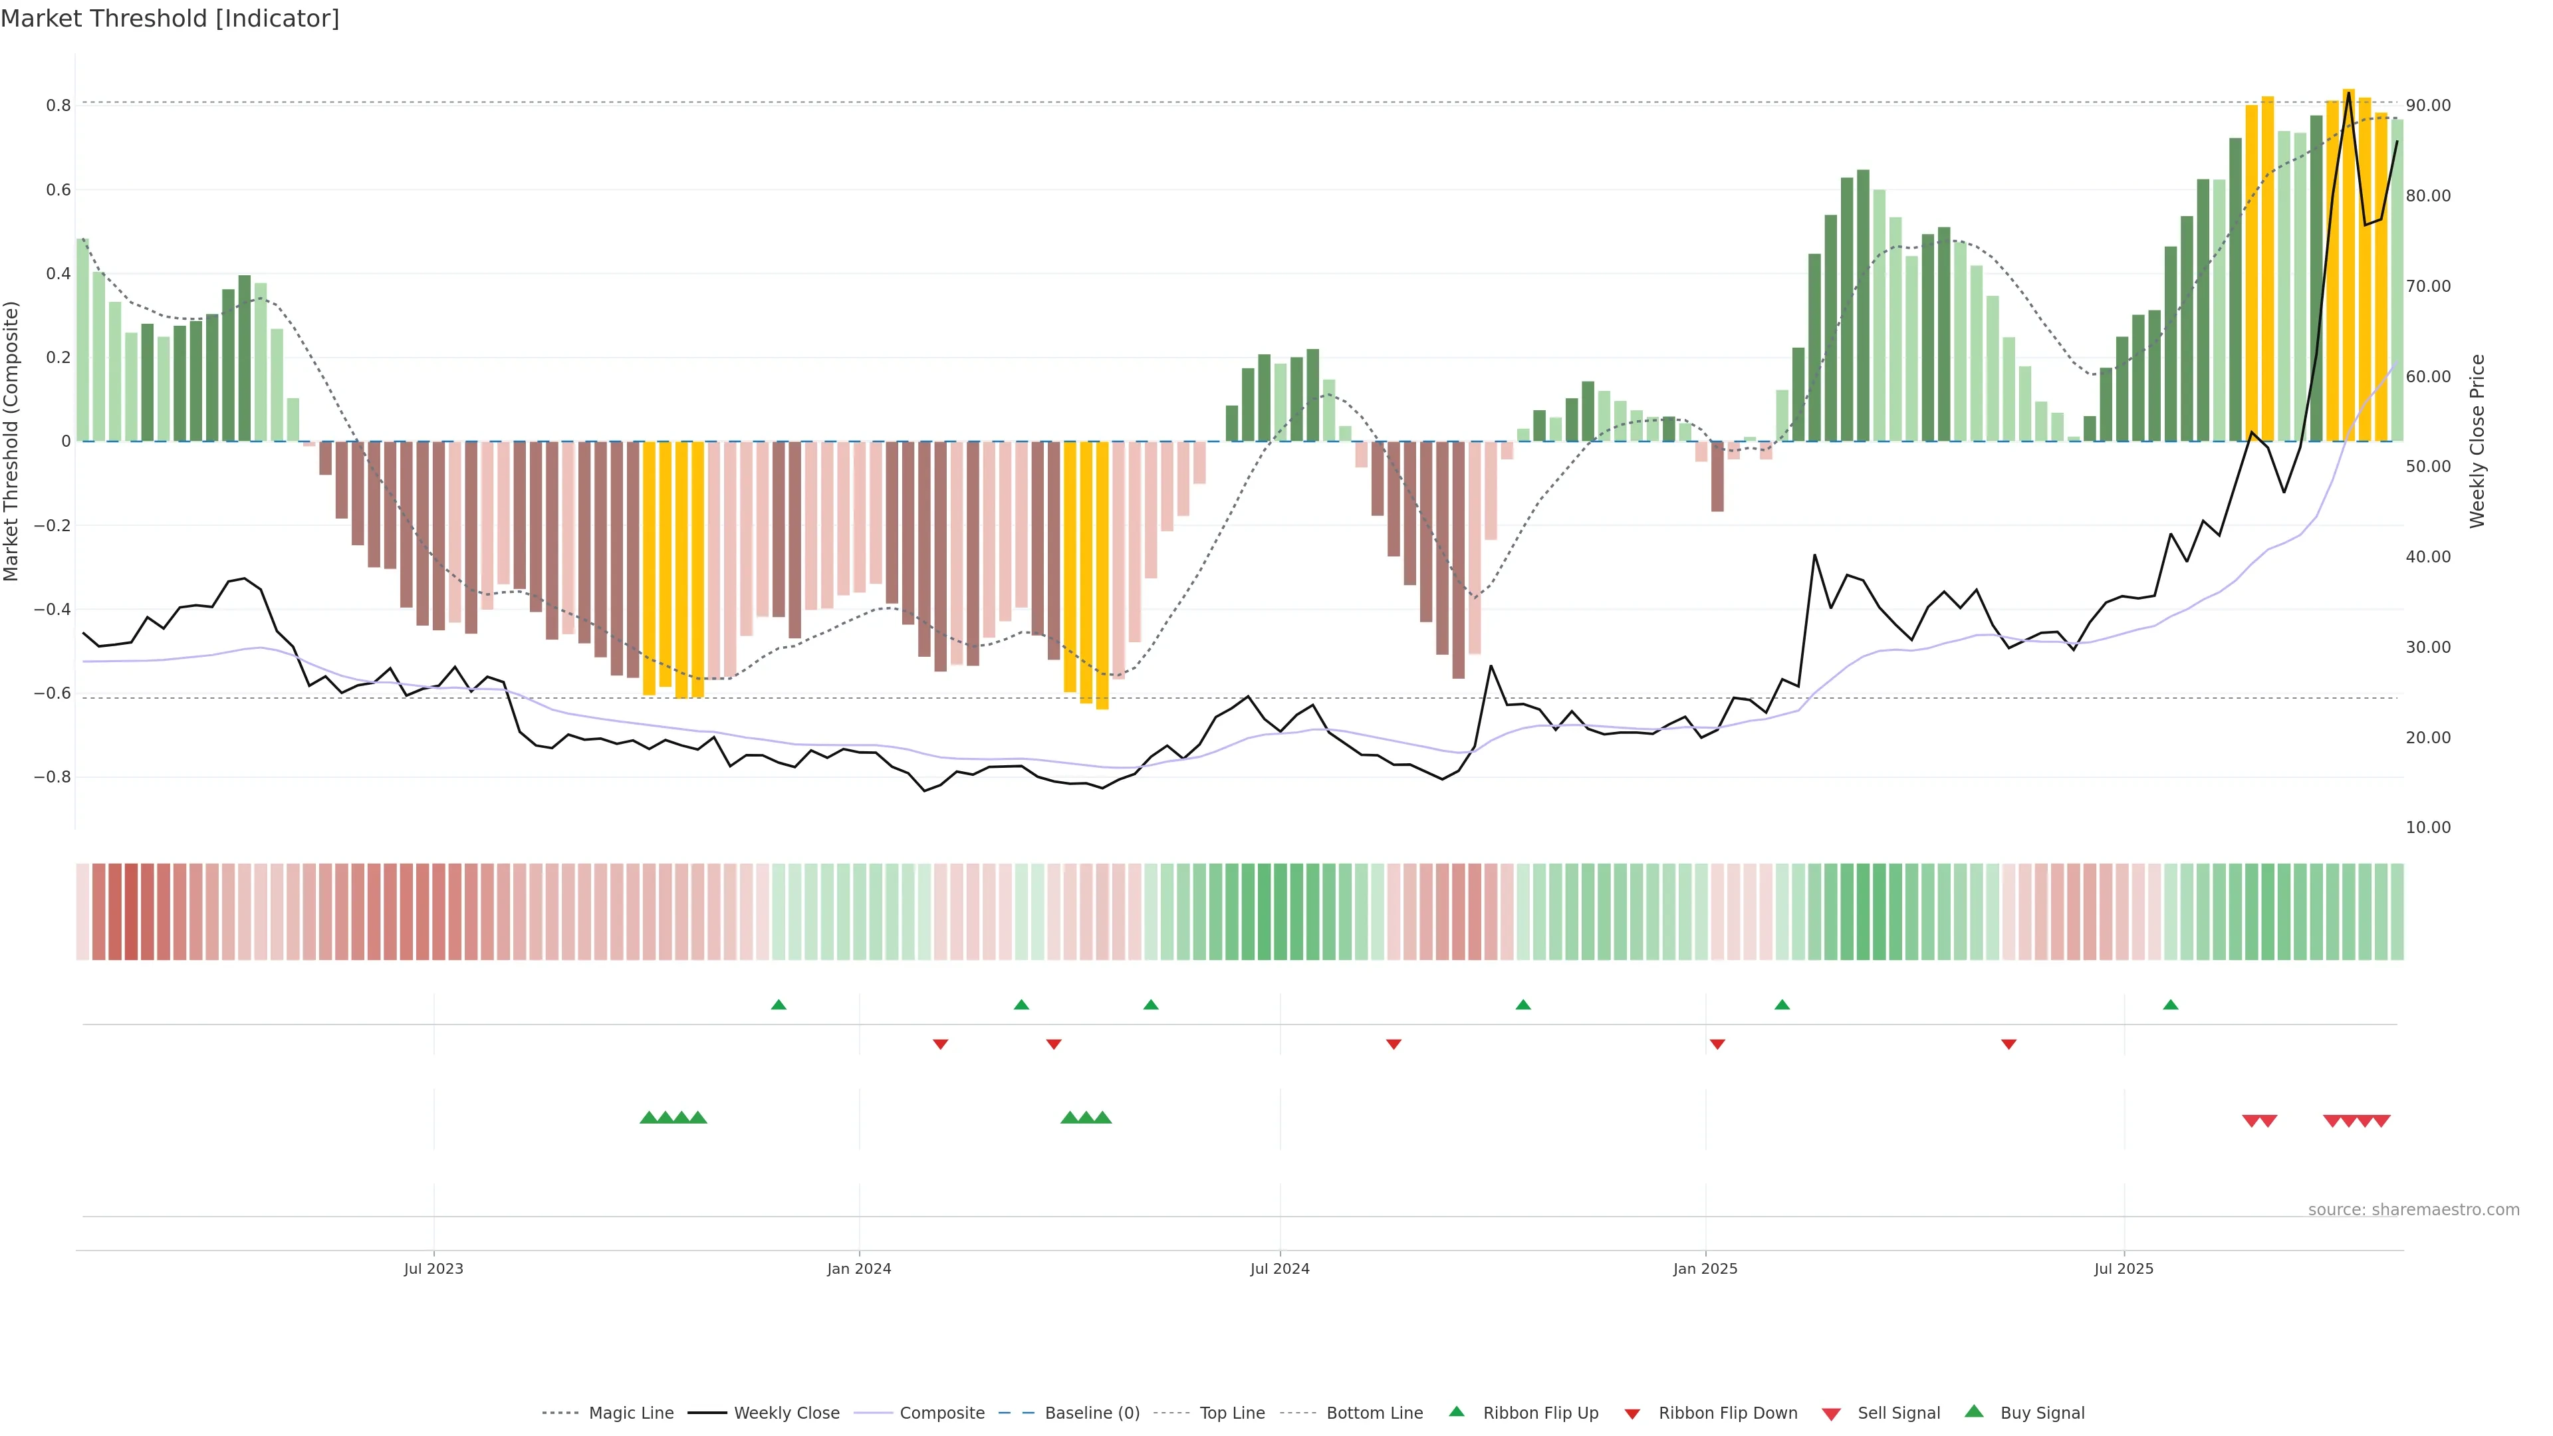Click the ribbon flip up marker after Jul 2025
The height and width of the screenshot is (1436, 2553).
(x=2171, y=1005)
